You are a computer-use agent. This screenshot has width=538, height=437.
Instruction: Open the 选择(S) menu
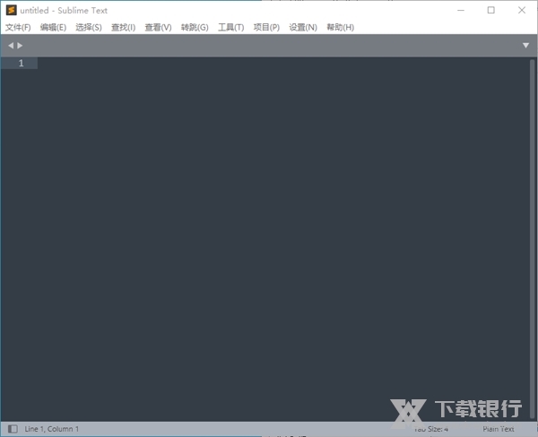coord(89,27)
